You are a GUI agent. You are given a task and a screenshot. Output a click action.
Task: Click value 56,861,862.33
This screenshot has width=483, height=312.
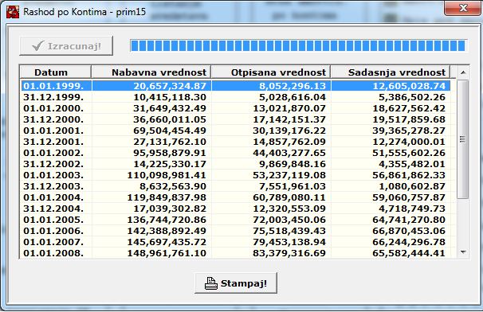(409, 175)
